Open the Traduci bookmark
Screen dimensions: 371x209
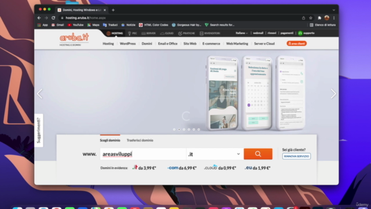(x=110, y=25)
